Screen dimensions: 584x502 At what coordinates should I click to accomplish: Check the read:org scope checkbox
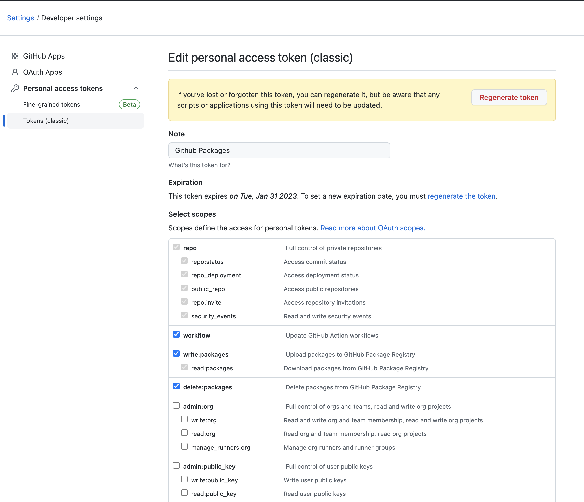[x=184, y=433]
